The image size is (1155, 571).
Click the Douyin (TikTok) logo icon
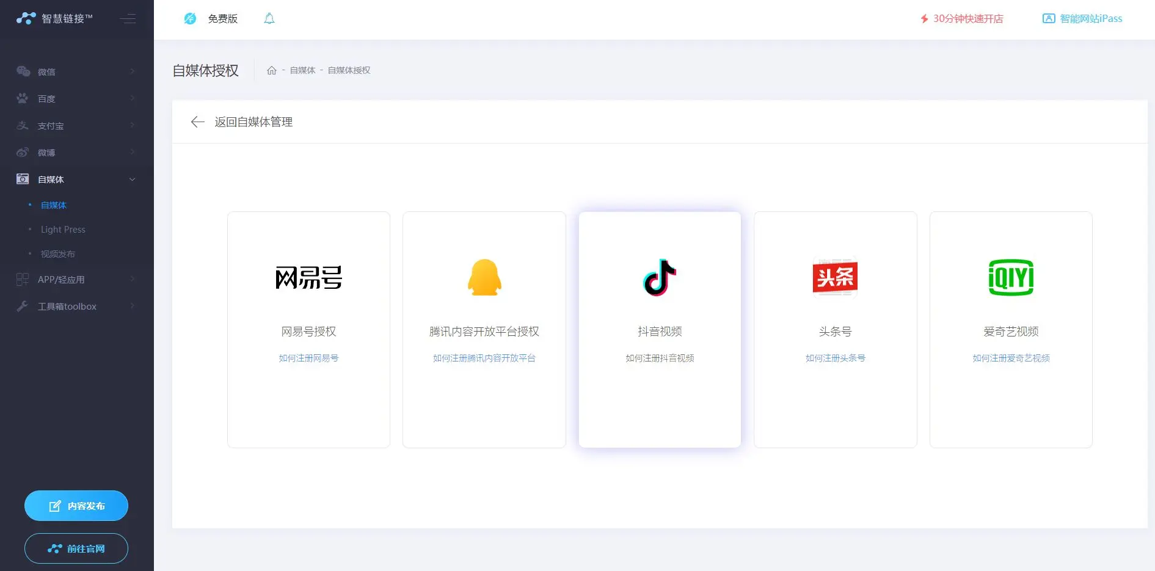coord(660,278)
